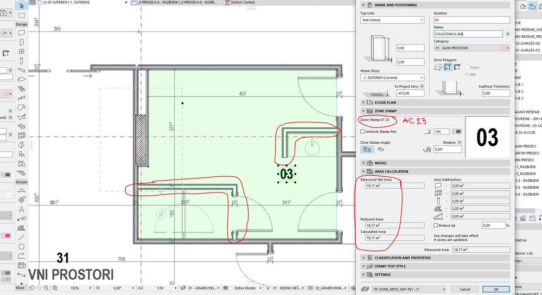Open the 182% zoom level menu
The image size is (542, 295).
[x=75, y=288]
